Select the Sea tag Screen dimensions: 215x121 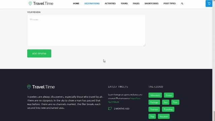pos(166,102)
